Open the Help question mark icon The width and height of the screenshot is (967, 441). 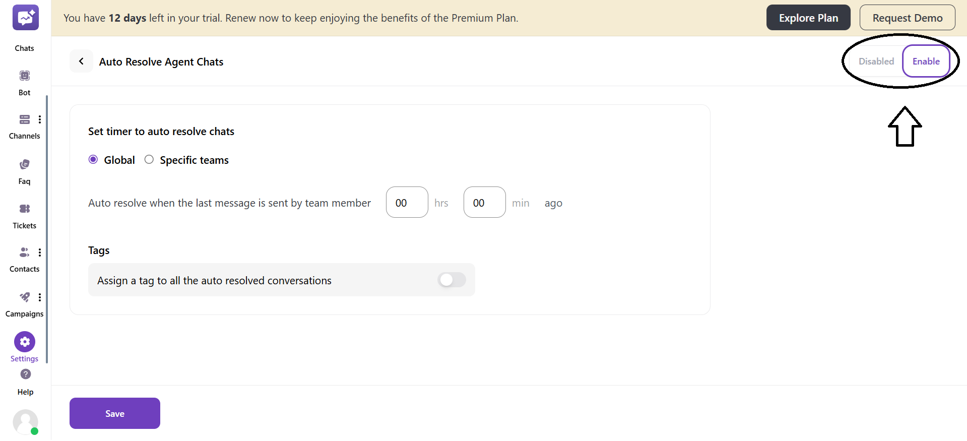pyautogui.click(x=25, y=374)
